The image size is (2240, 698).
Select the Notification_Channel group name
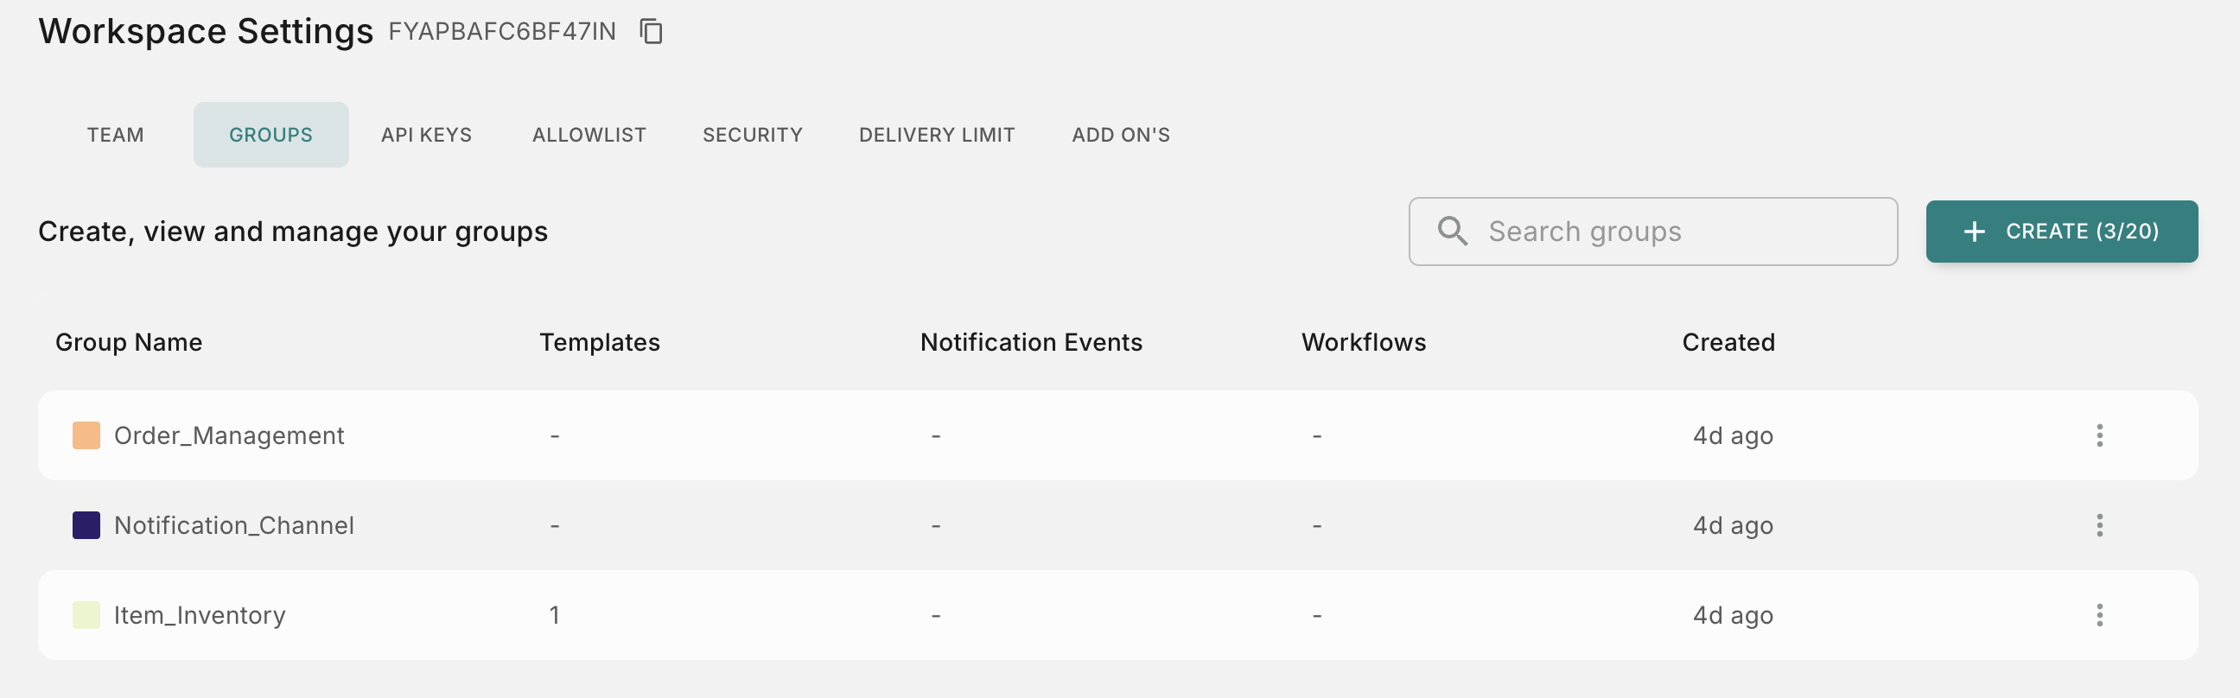[234, 525]
